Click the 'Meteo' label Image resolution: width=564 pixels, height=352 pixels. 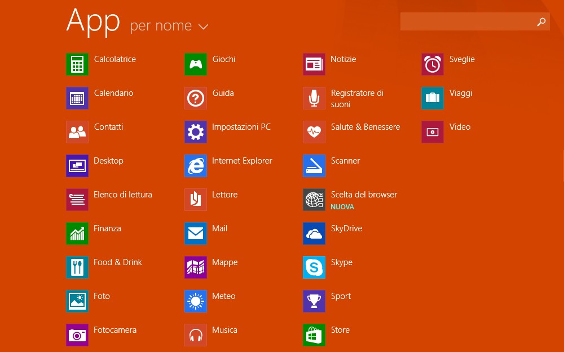(224, 296)
